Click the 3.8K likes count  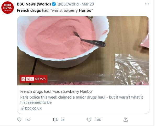(x=98, y=120)
